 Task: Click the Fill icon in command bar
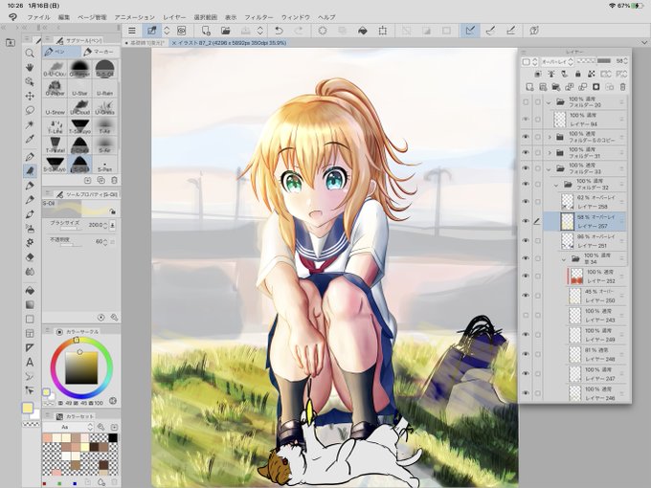[363, 31]
